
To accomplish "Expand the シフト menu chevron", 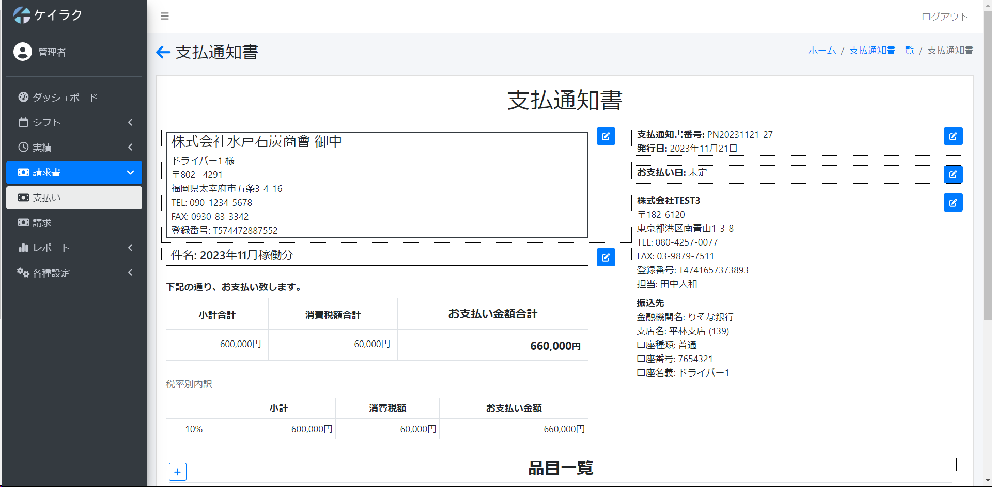I will coord(130,122).
